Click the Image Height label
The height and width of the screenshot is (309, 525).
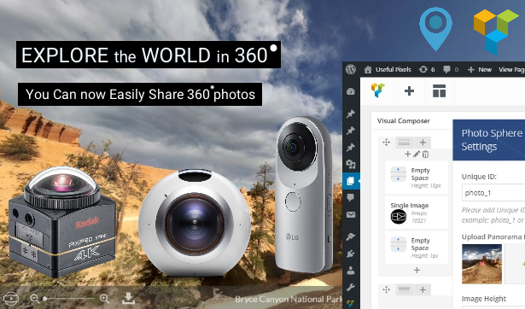[484, 299]
